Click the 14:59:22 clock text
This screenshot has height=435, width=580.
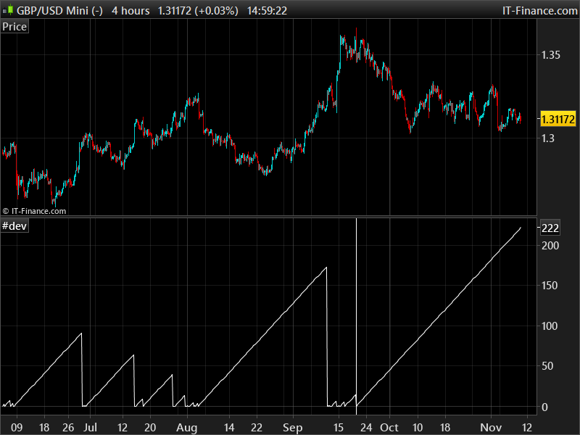(267, 10)
